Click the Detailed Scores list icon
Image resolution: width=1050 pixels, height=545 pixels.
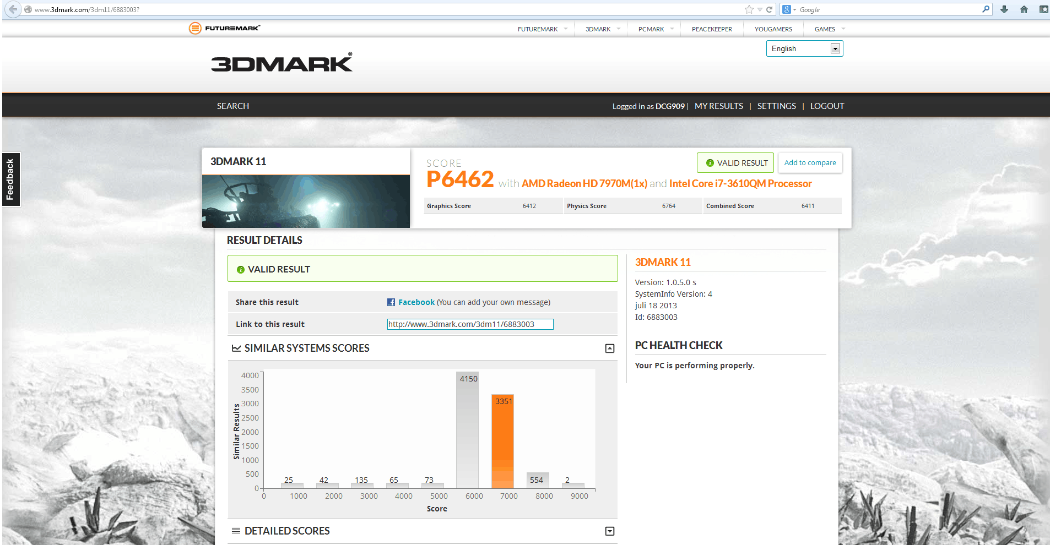pos(236,531)
